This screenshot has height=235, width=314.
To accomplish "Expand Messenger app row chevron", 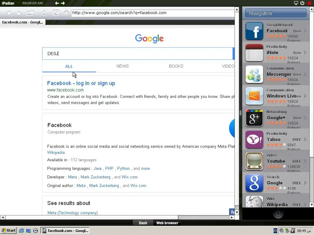I will pyautogui.click(x=305, y=74).
